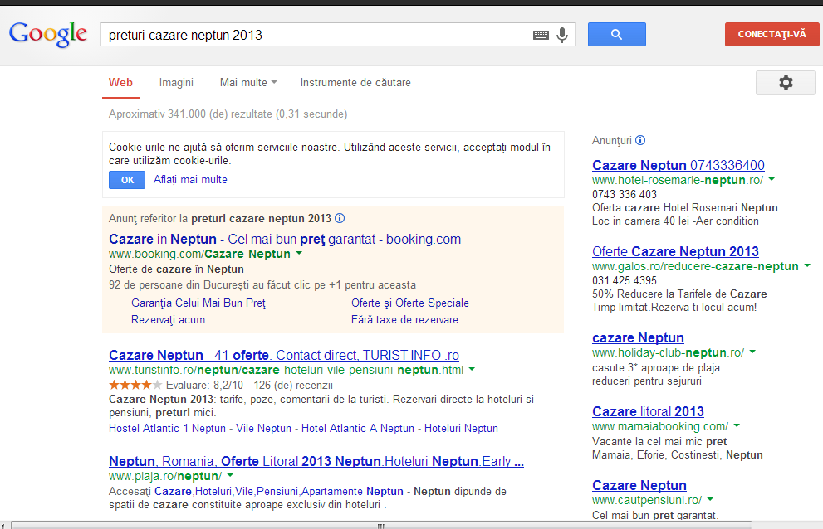823x529 pixels.
Task: Open 'Rezervați acum' sitelink
Action: click(x=168, y=320)
